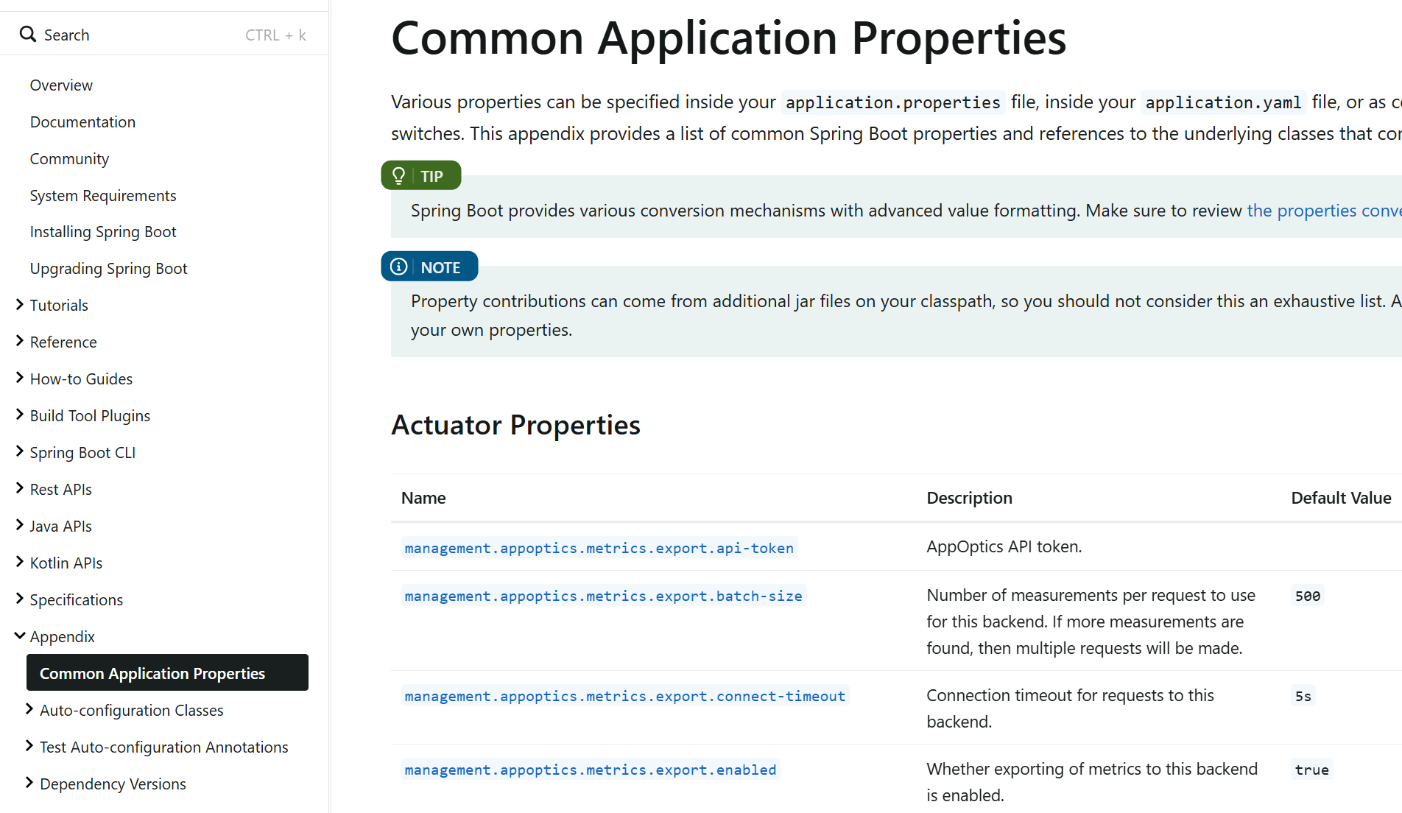Image resolution: width=1402 pixels, height=813 pixels.
Task: Click the application.properties inline code
Action: click(892, 102)
